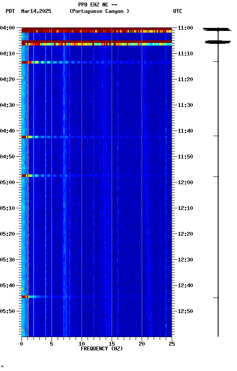This screenshot has width=237, height=371.
Task: Click the 04:00 PDT time label
Action: point(7,28)
